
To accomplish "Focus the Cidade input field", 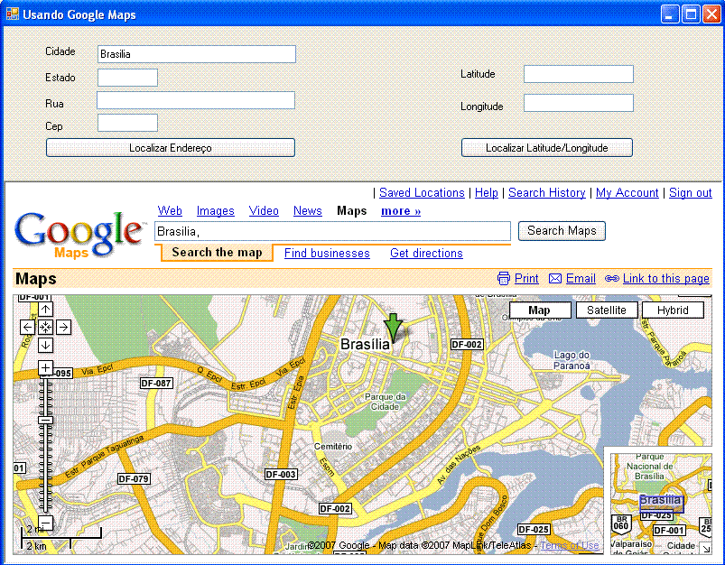I will coord(197,54).
